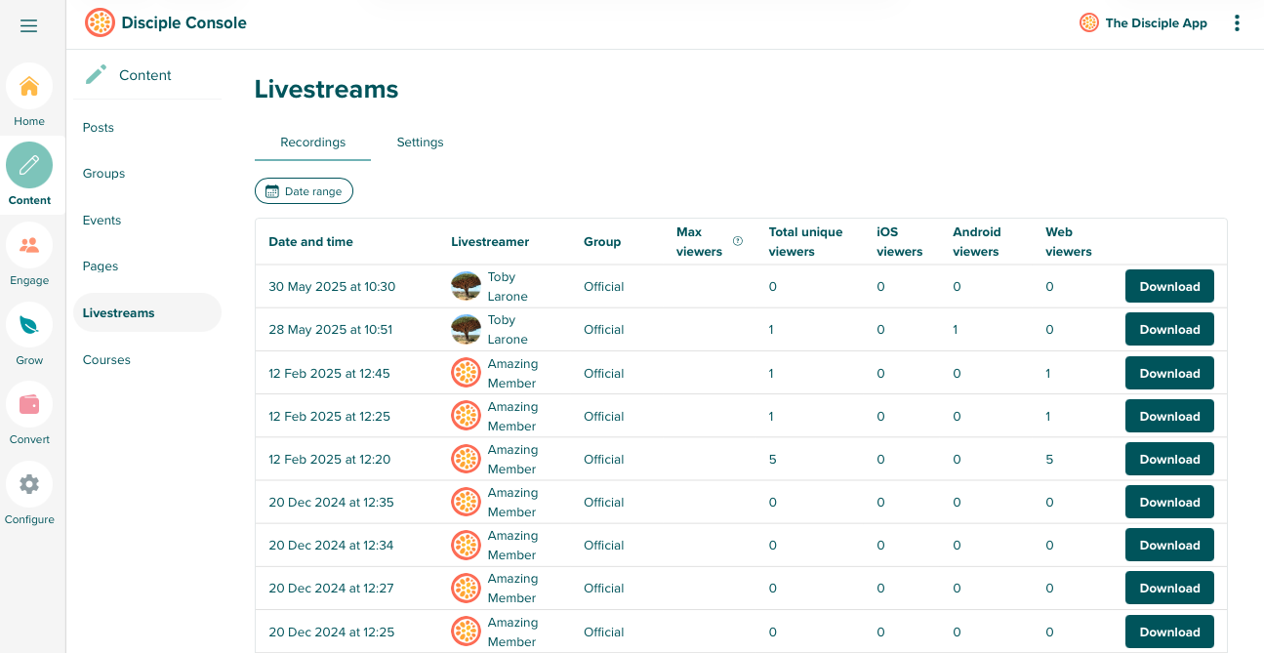This screenshot has width=1264, height=653.
Task: Select the Recordings tab
Action: (x=312, y=142)
